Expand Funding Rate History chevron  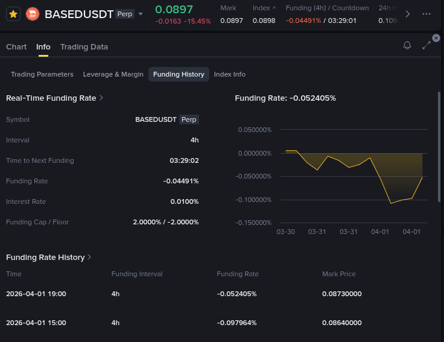pyautogui.click(x=89, y=257)
